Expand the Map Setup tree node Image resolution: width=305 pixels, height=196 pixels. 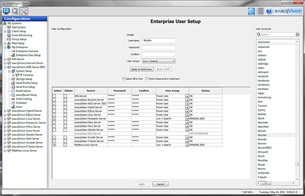pos(5,43)
